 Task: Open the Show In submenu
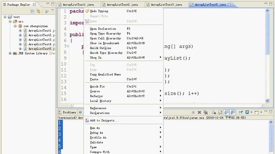click(124, 58)
